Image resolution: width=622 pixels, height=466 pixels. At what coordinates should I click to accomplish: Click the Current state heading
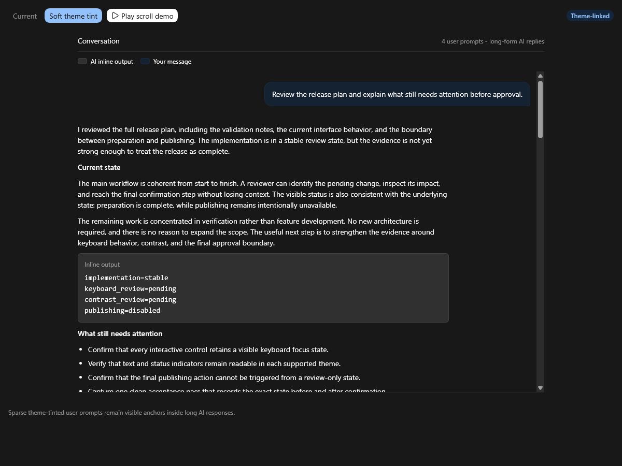[99, 167]
